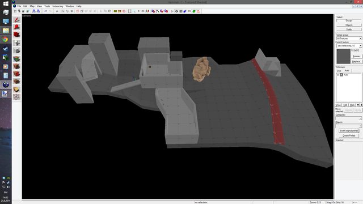363x204 pixels.
Task: Switch to the User visgroups tab
Action: [x=339, y=70]
